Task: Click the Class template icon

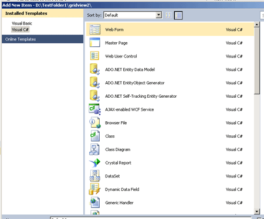Action: coord(95,136)
